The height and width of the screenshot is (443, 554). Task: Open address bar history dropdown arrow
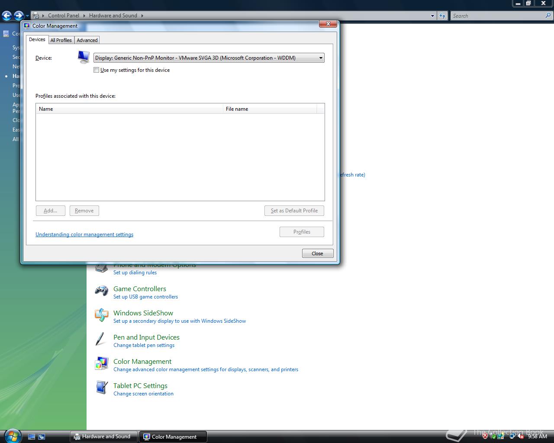click(x=432, y=16)
